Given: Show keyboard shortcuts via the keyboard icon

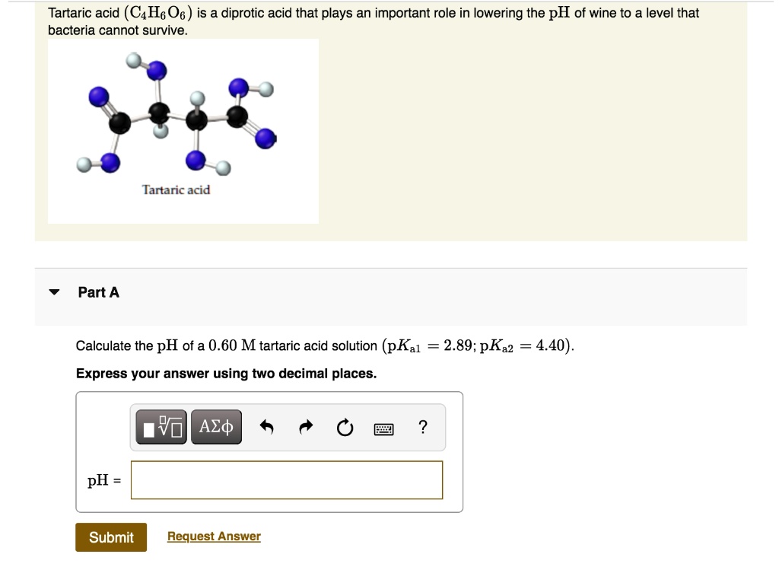Looking at the screenshot, I should coord(384,429).
